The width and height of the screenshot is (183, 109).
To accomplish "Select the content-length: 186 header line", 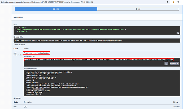I will [33, 76].
